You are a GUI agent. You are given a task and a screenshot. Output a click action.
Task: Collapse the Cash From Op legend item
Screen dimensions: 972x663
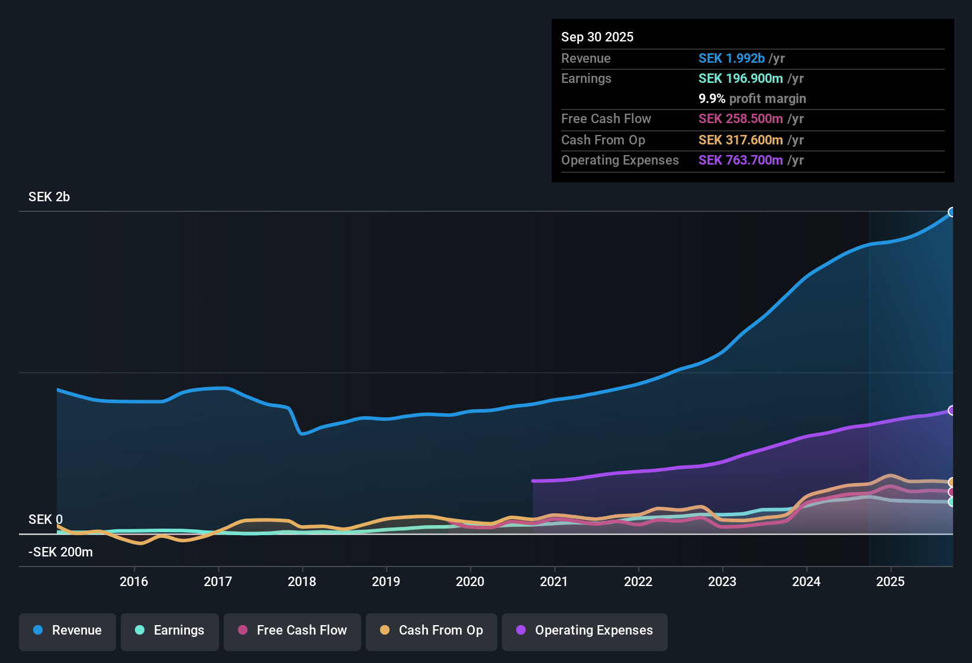click(431, 632)
